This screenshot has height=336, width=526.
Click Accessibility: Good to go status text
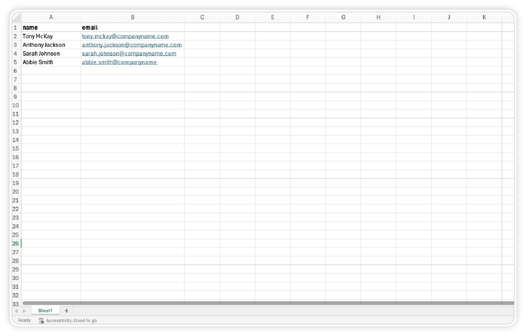tap(71, 321)
